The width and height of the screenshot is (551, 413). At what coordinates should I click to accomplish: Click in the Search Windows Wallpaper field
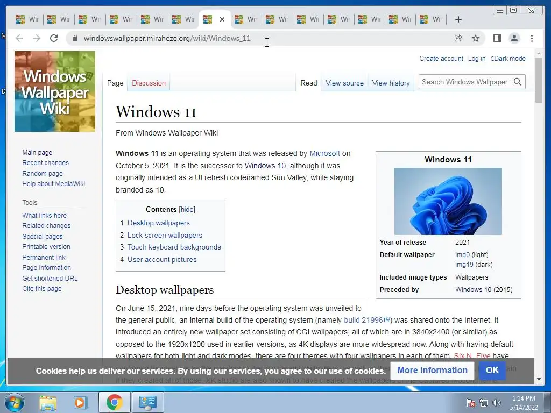pos(465,82)
